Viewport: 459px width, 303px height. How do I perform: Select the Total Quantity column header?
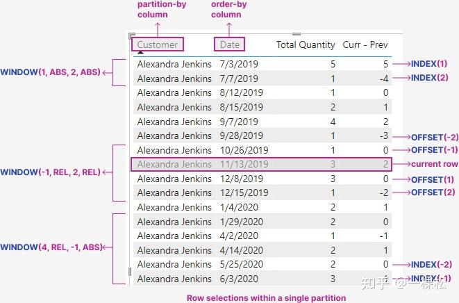click(x=306, y=44)
